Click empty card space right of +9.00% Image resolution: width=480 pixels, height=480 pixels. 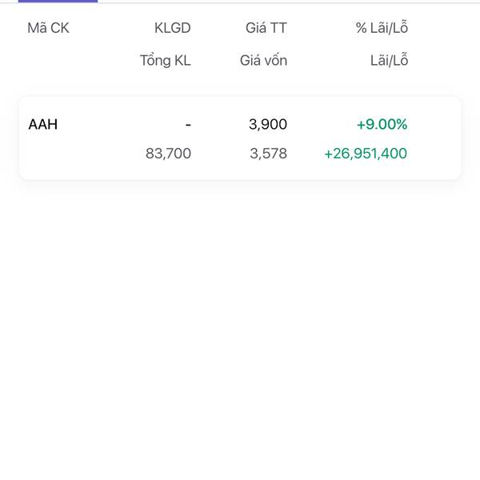[x=434, y=124]
